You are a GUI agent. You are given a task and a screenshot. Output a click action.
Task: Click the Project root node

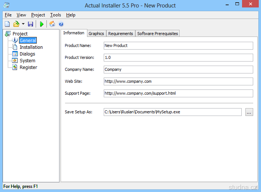20,34
